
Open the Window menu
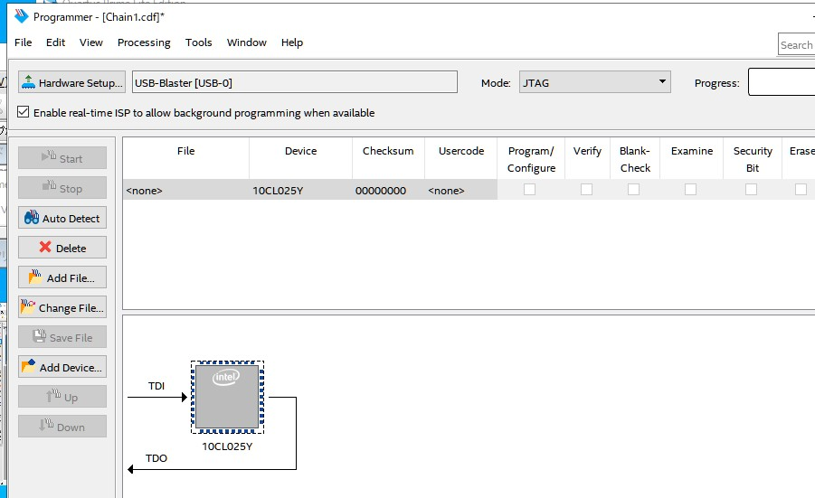[246, 42]
